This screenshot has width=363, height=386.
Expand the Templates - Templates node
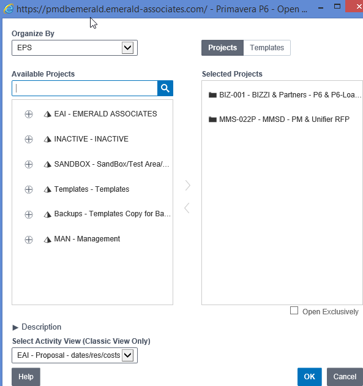coord(29,189)
